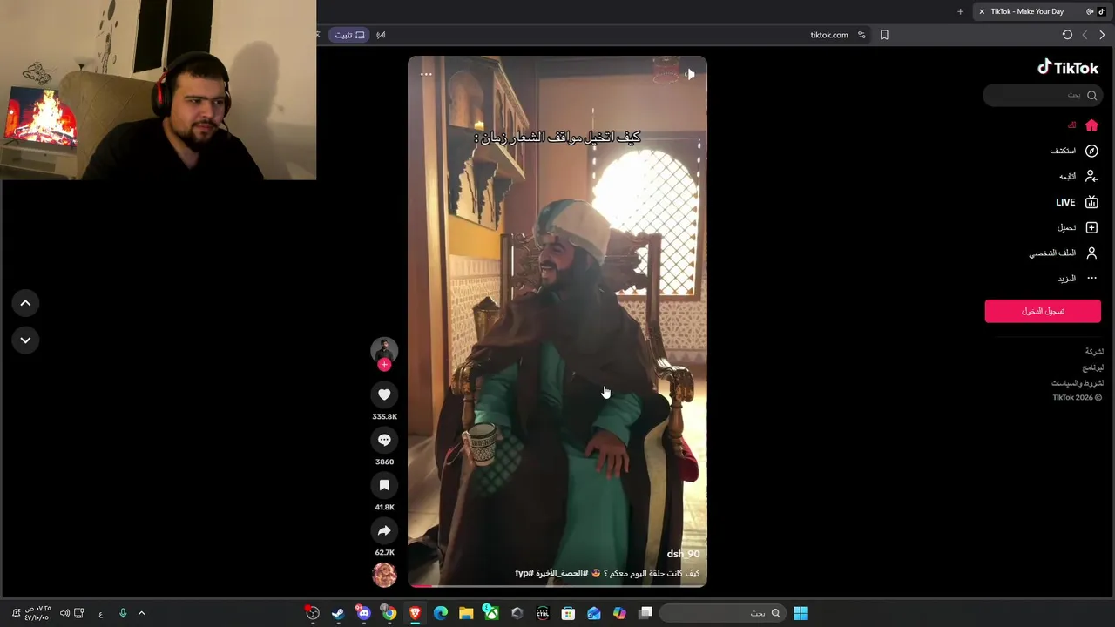Play or pause the video
1115x627 pixels.
click(x=557, y=322)
